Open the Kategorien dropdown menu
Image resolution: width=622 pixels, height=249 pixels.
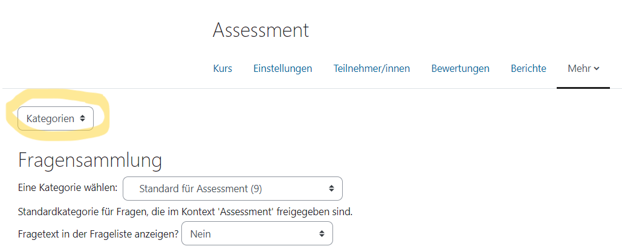[56, 118]
